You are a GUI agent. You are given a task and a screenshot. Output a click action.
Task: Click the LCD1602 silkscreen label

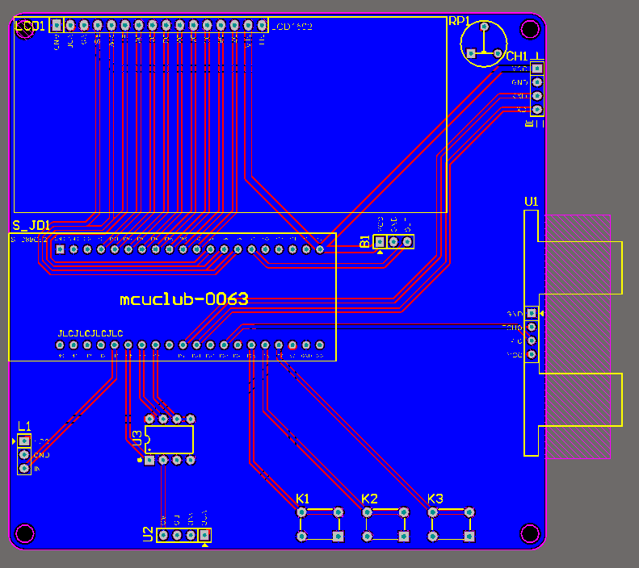coord(292,27)
